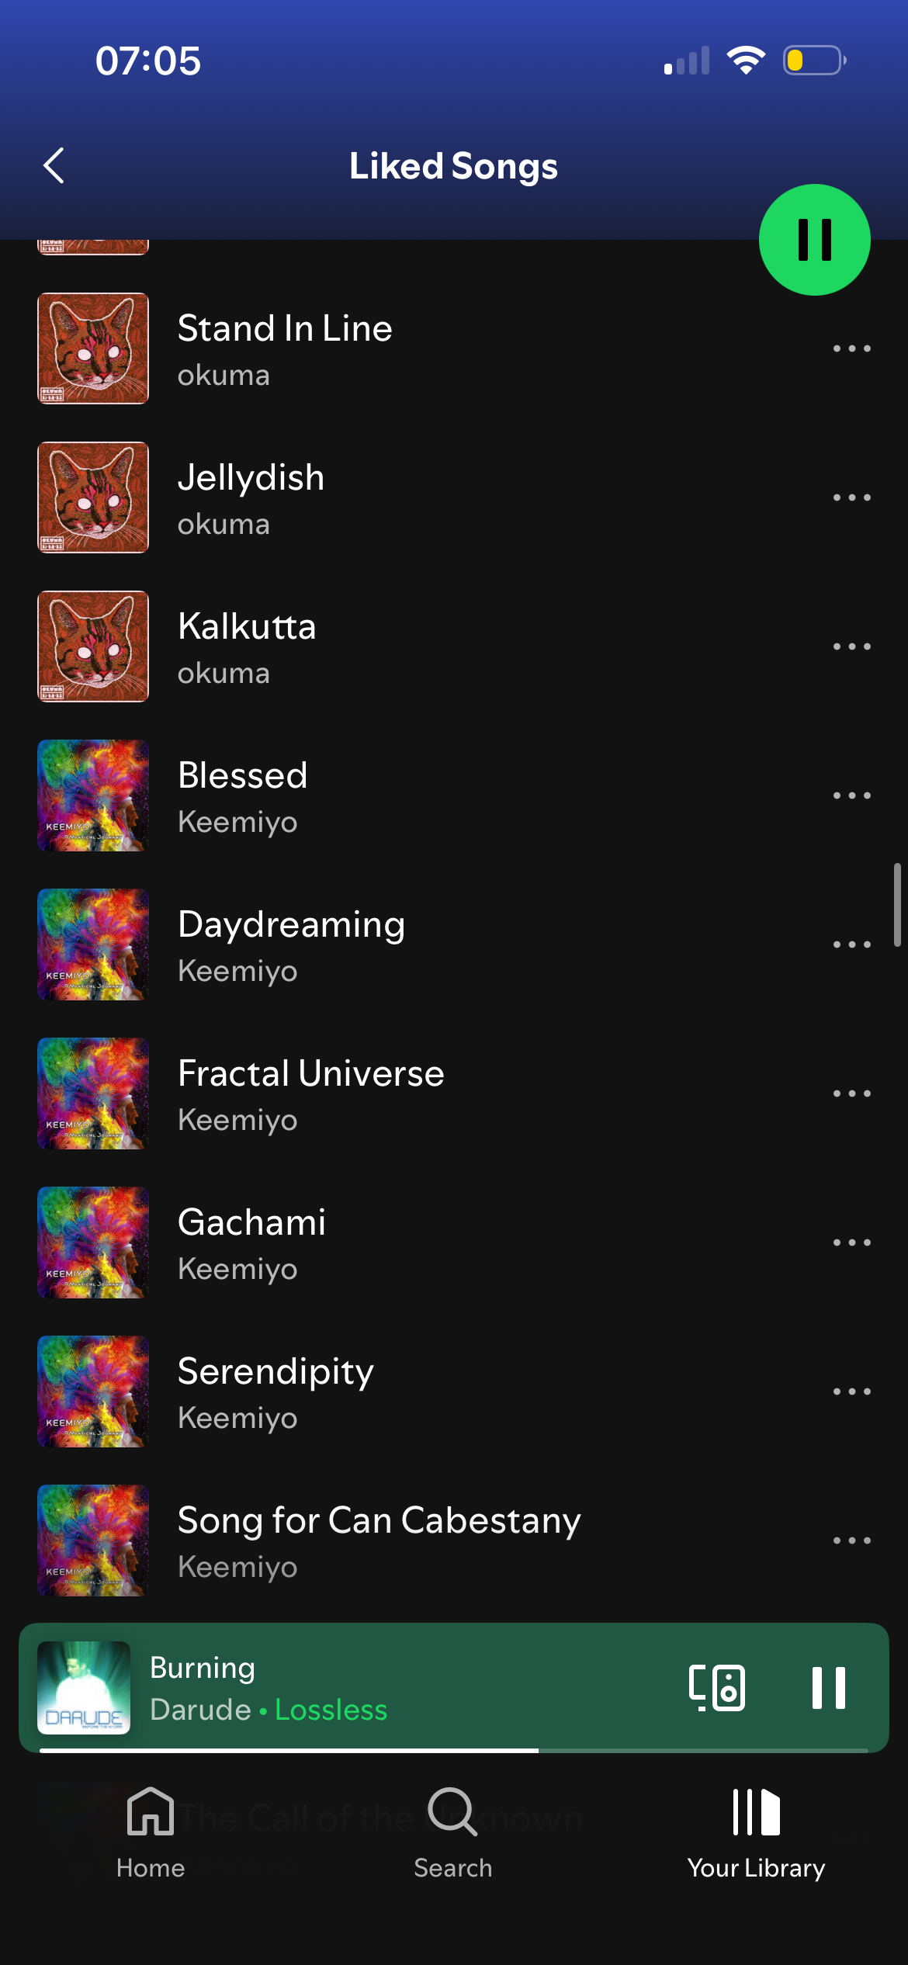Open more options for Jellydish
Image resolution: width=908 pixels, height=1965 pixels.
click(851, 497)
